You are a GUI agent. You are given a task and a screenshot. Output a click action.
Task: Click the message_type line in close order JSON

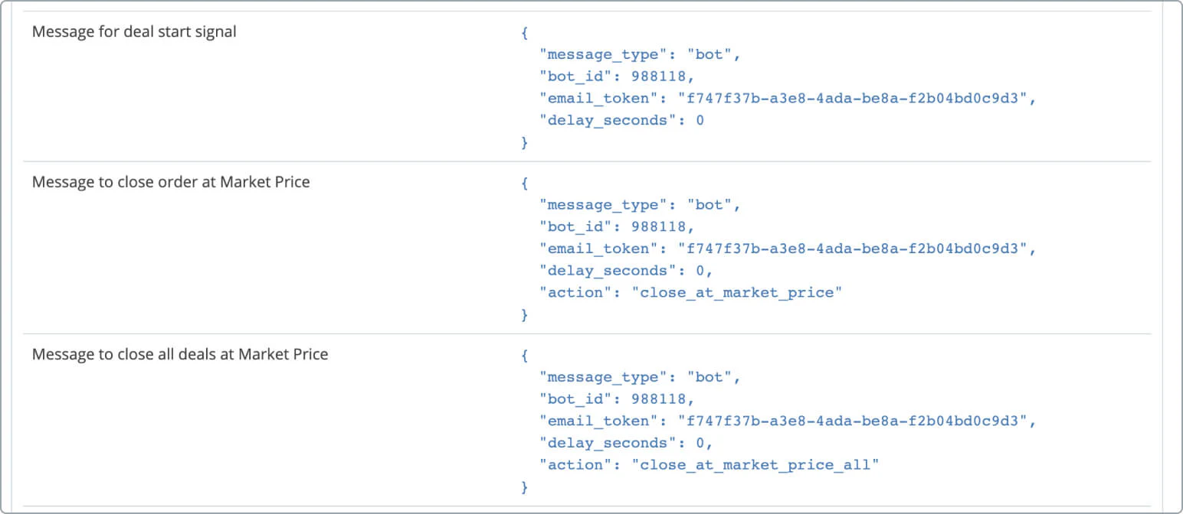[x=640, y=205]
